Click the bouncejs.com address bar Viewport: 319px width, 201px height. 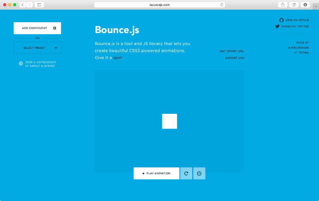pyautogui.click(x=159, y=5)
